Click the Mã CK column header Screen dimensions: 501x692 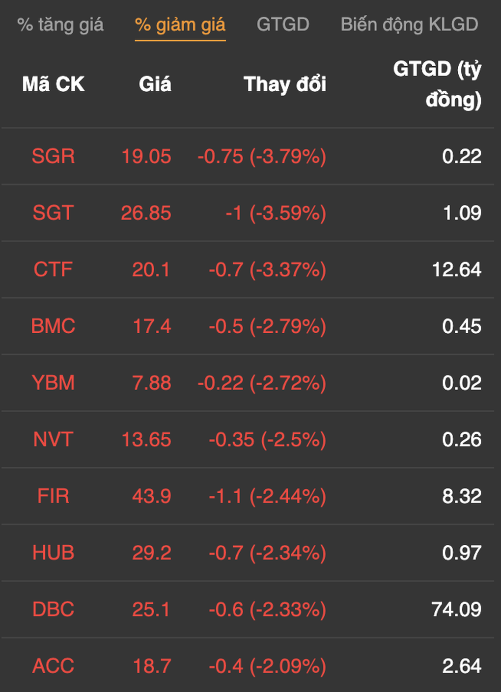pyautogui.click(x=53, y=84)
